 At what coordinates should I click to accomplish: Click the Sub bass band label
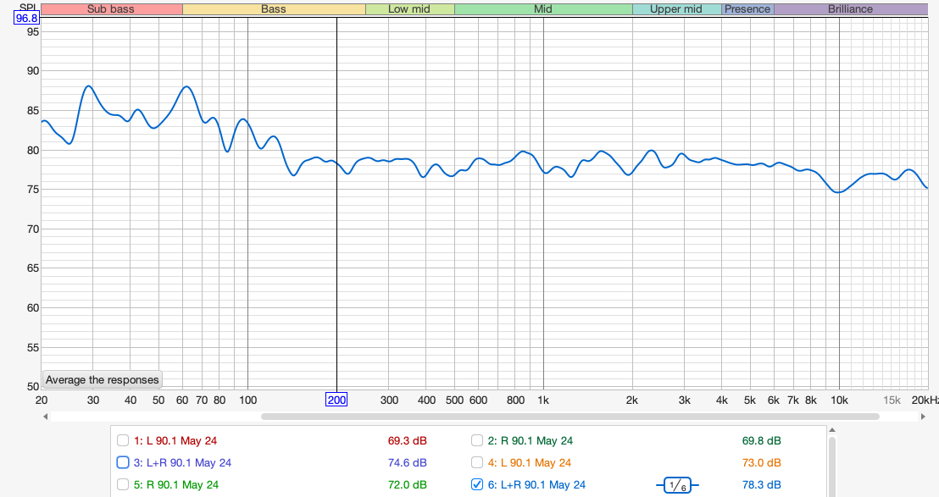click(111, 9)
